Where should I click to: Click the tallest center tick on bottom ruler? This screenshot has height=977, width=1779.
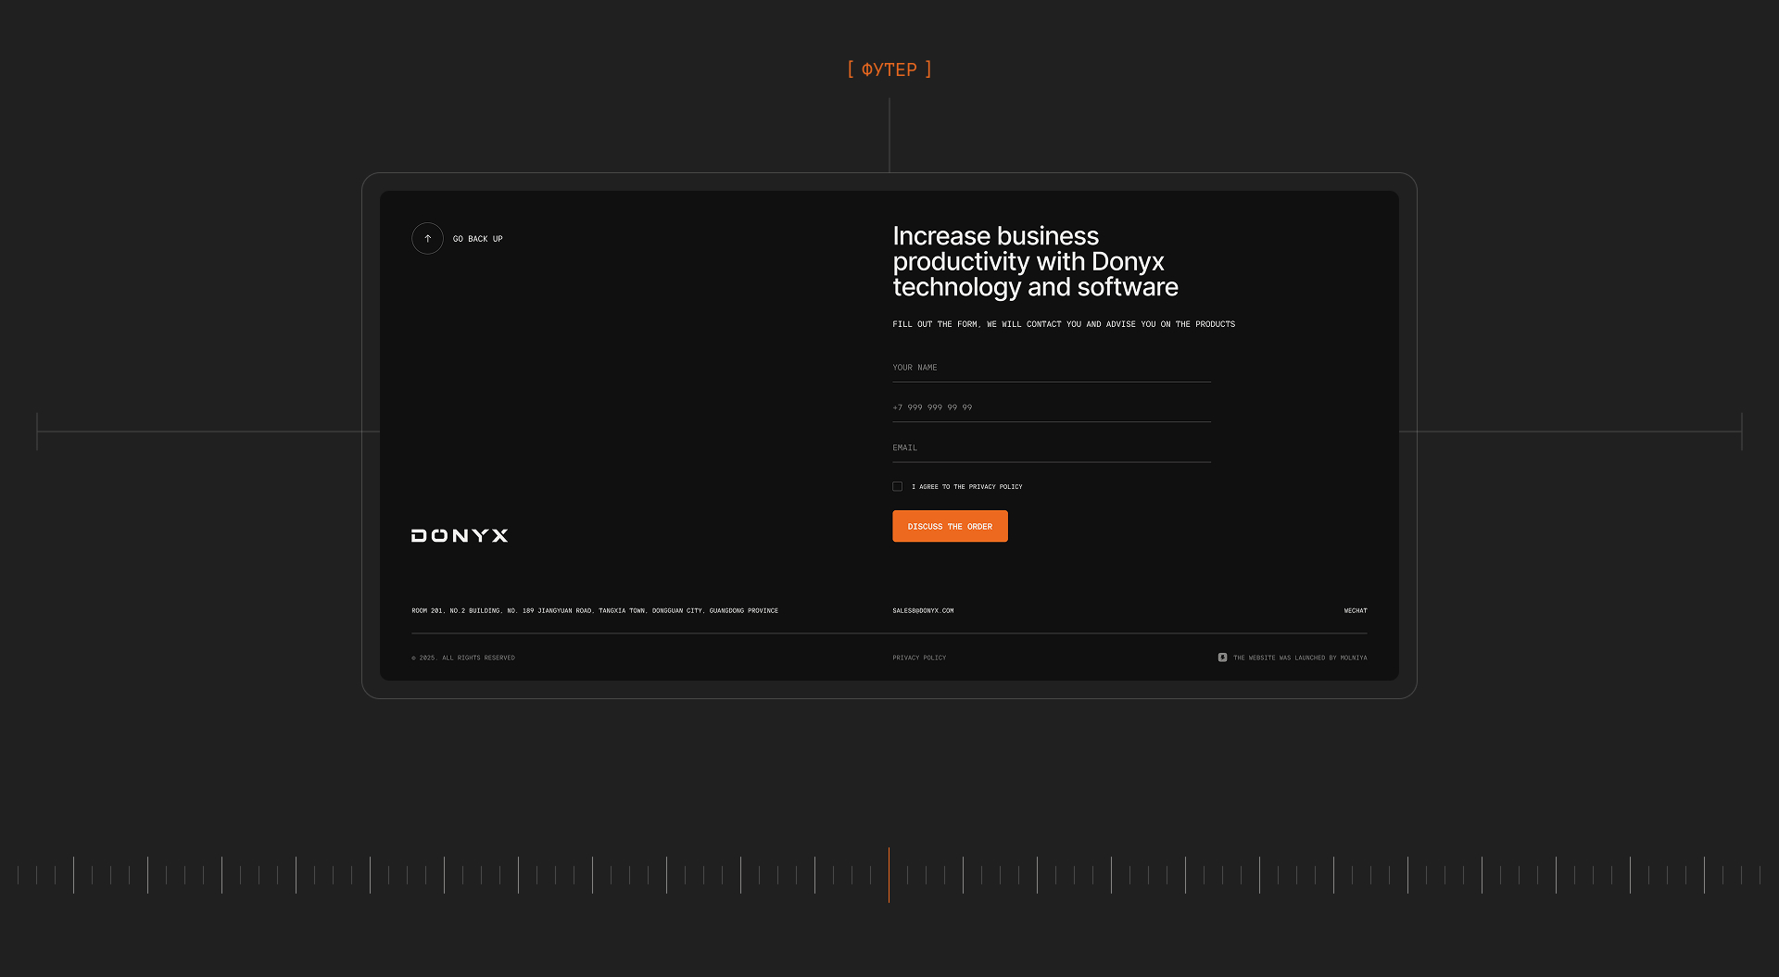click(889, 874)
